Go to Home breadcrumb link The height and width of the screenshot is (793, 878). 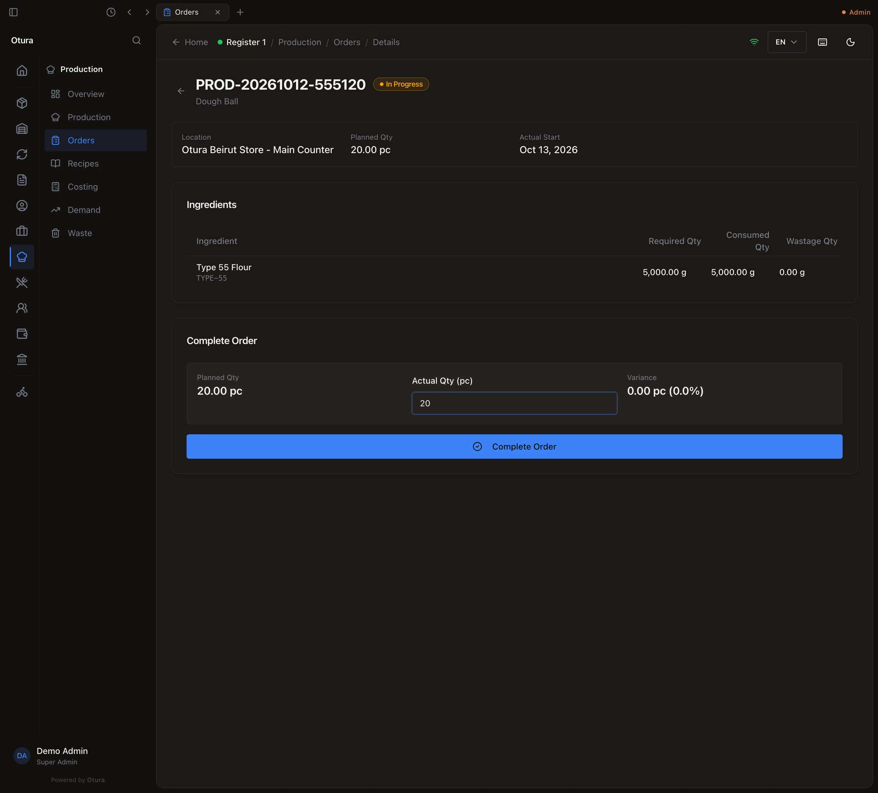point(190,42)
